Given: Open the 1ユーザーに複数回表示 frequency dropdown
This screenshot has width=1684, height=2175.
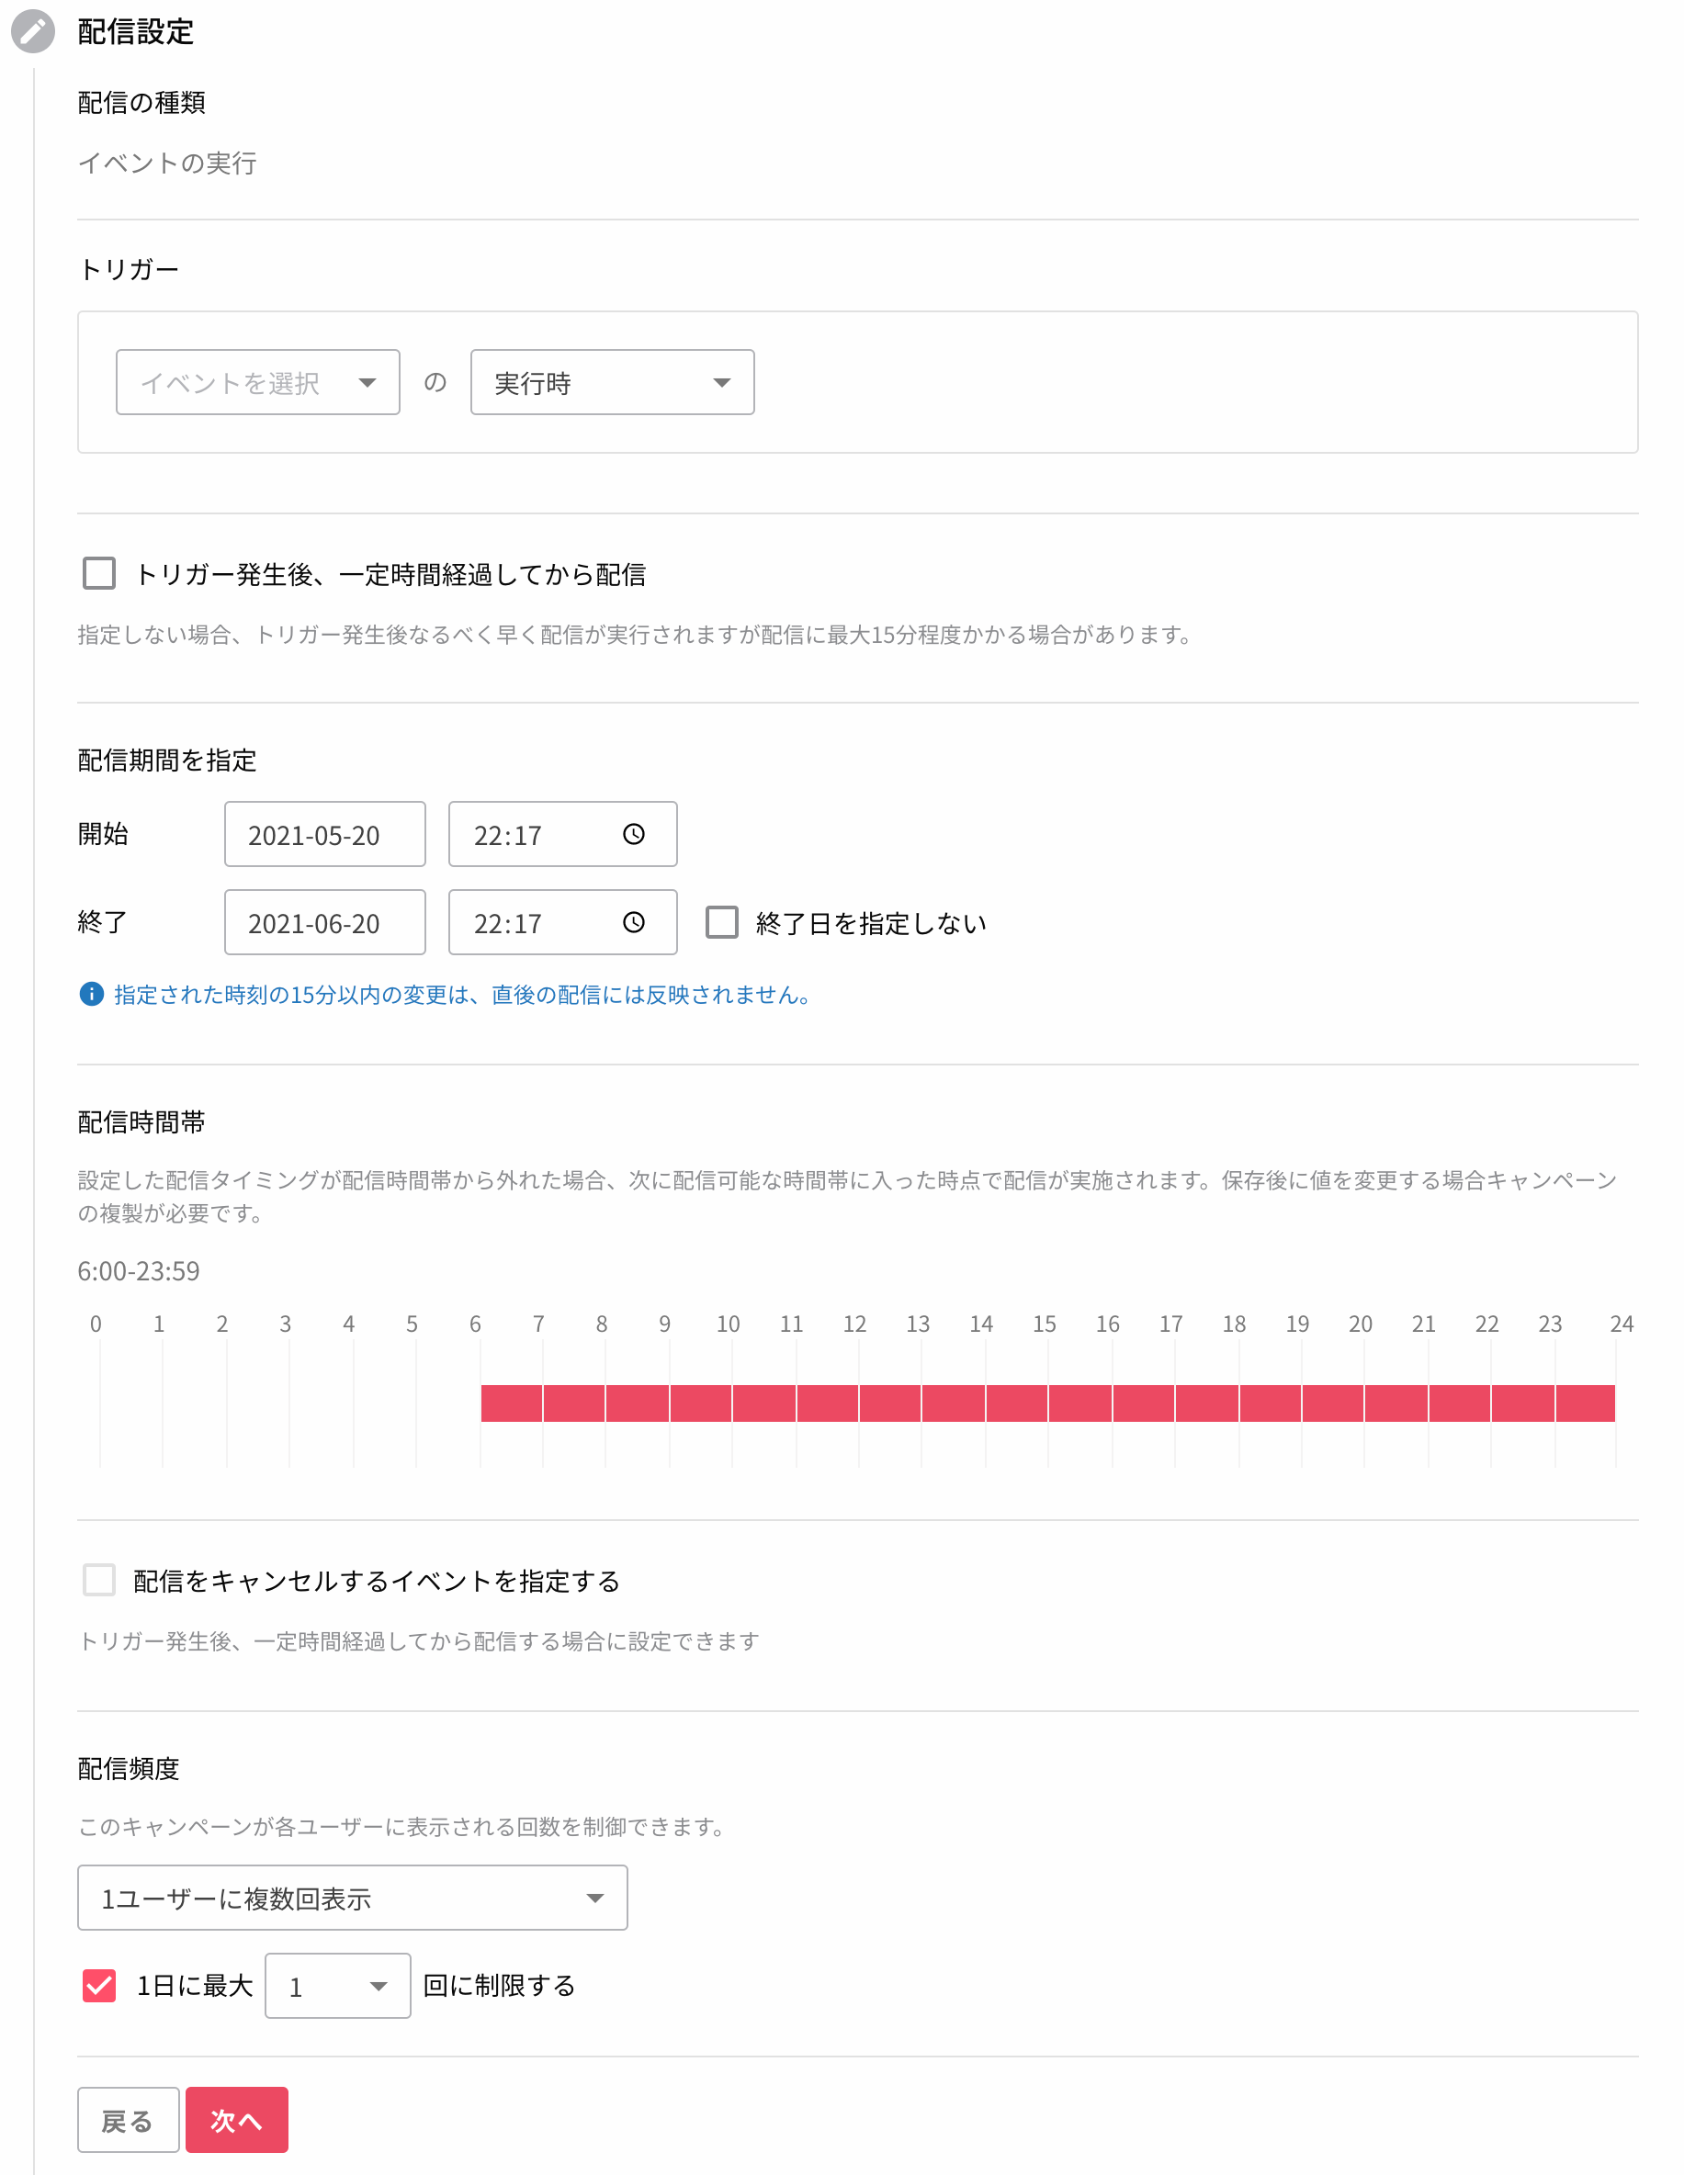Looking at the screenshot, I should coord(353,1899).
